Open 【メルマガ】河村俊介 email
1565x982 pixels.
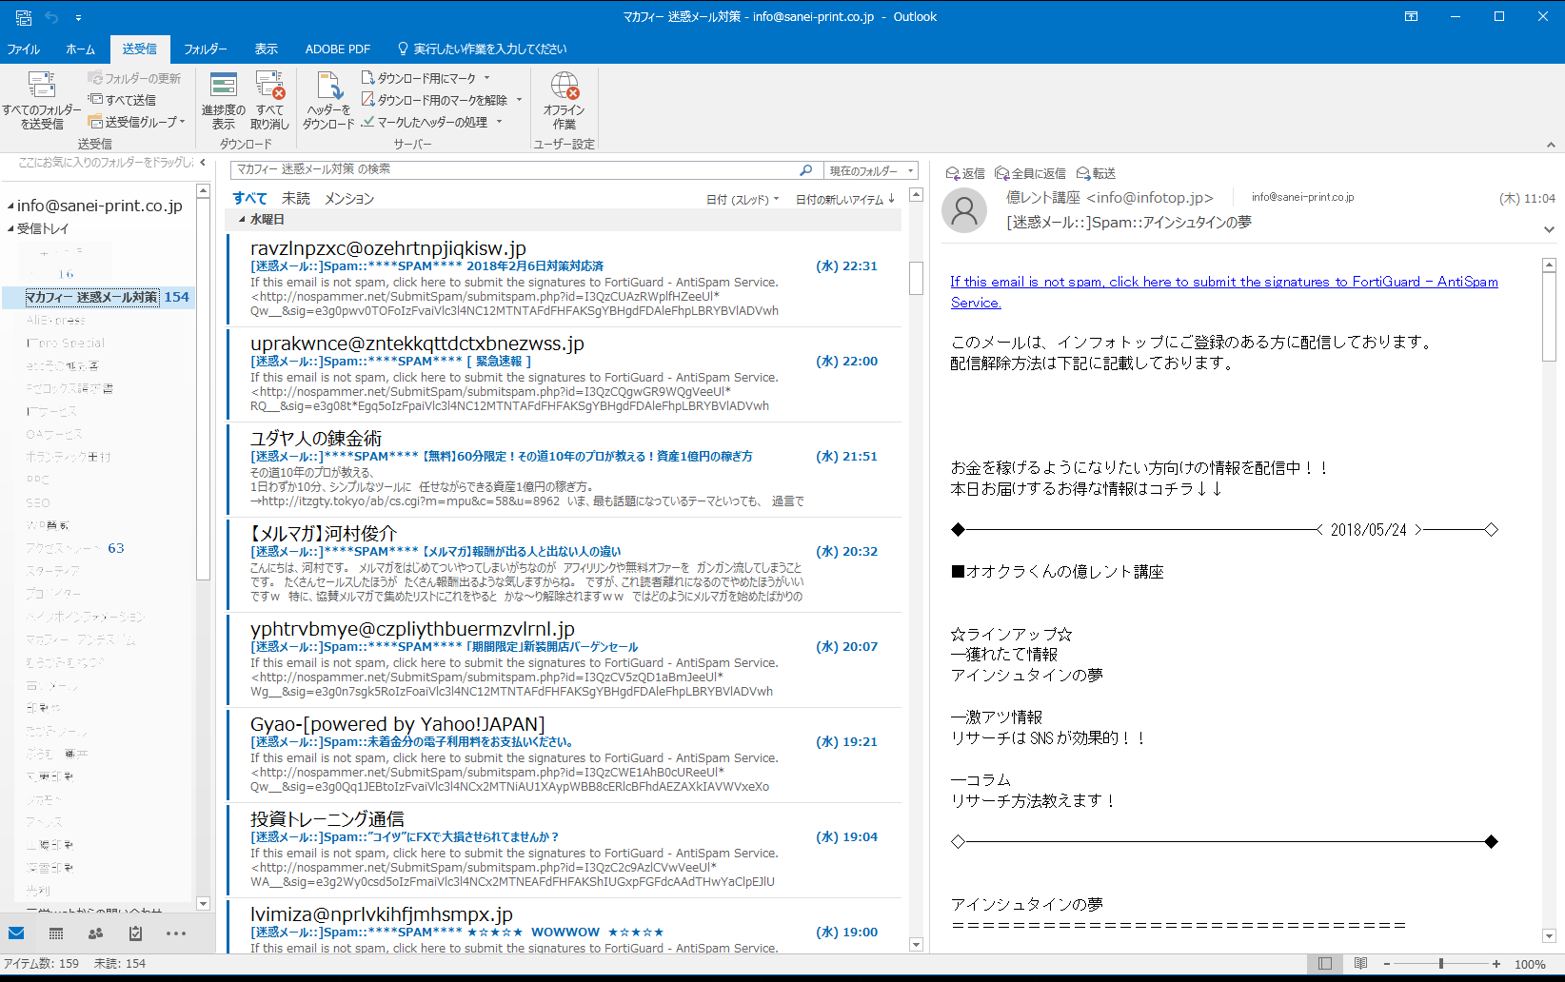pos(564,565)
